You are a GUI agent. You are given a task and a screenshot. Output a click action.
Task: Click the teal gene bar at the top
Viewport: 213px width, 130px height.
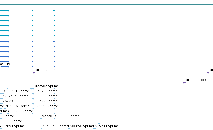click(107, 5)
